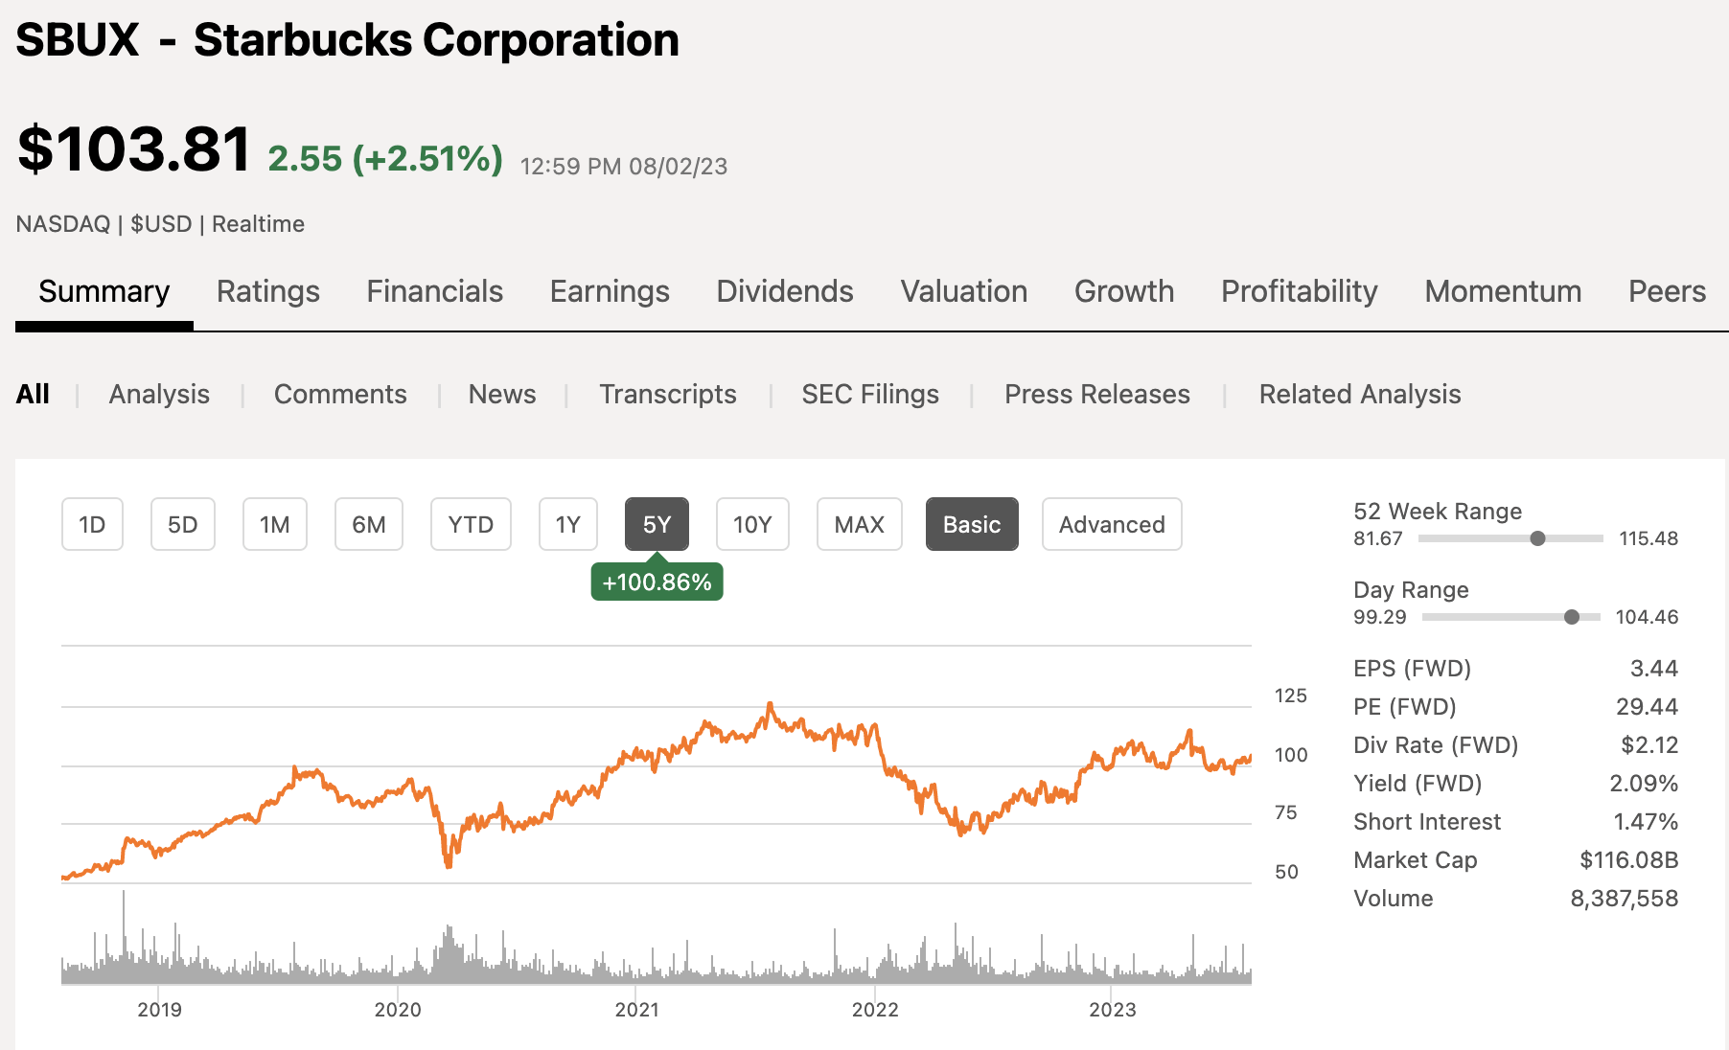Filter by Analysis
This screenshot has height=1050, width=1729.
click(x=159, y=394)
